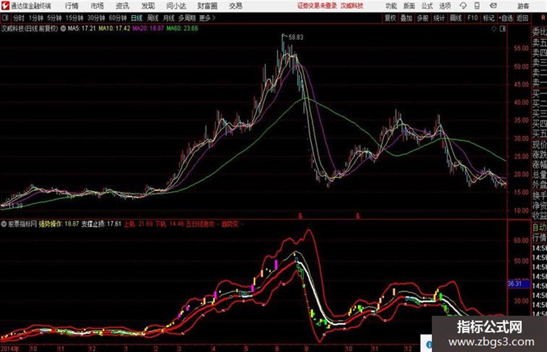Screen dimensions: 547x352
Task: Open the mobile phone icon in title bar
Action: (x=477, y=6)
